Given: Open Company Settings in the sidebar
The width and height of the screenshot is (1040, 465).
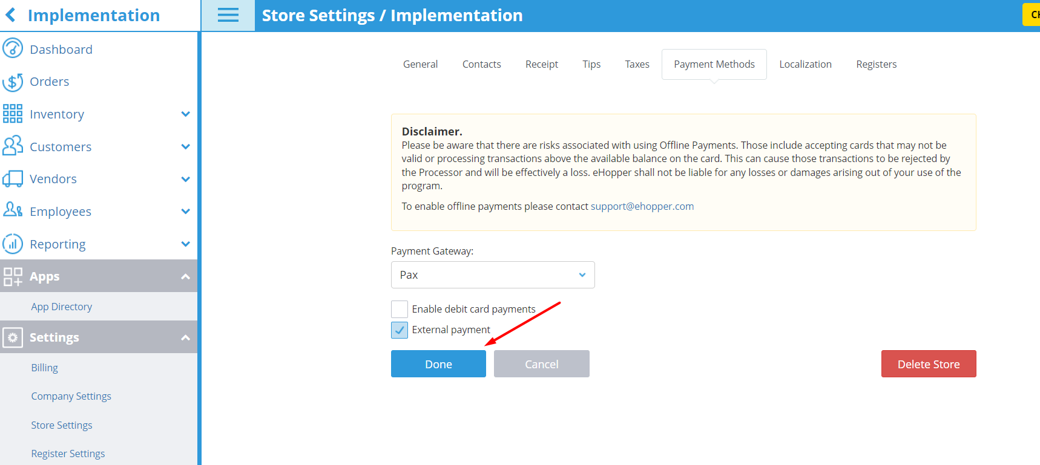Looking at the screenshot, I should pyautogui.click(x=71, y=396).
